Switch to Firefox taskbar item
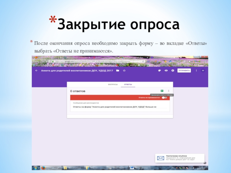 (x=51, y=168)
